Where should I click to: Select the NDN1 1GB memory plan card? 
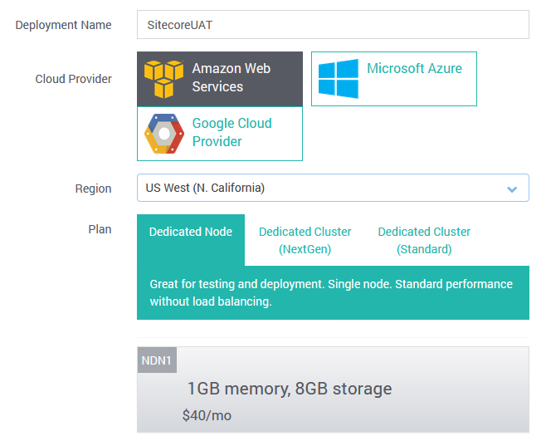[x=333, y=389]
